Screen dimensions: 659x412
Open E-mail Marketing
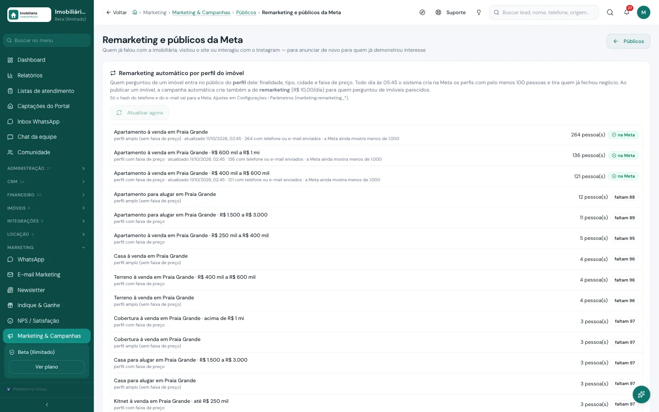[47, 275]
